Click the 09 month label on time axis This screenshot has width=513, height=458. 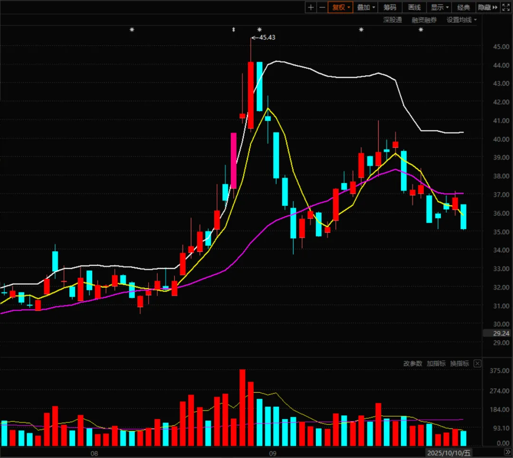273,453
